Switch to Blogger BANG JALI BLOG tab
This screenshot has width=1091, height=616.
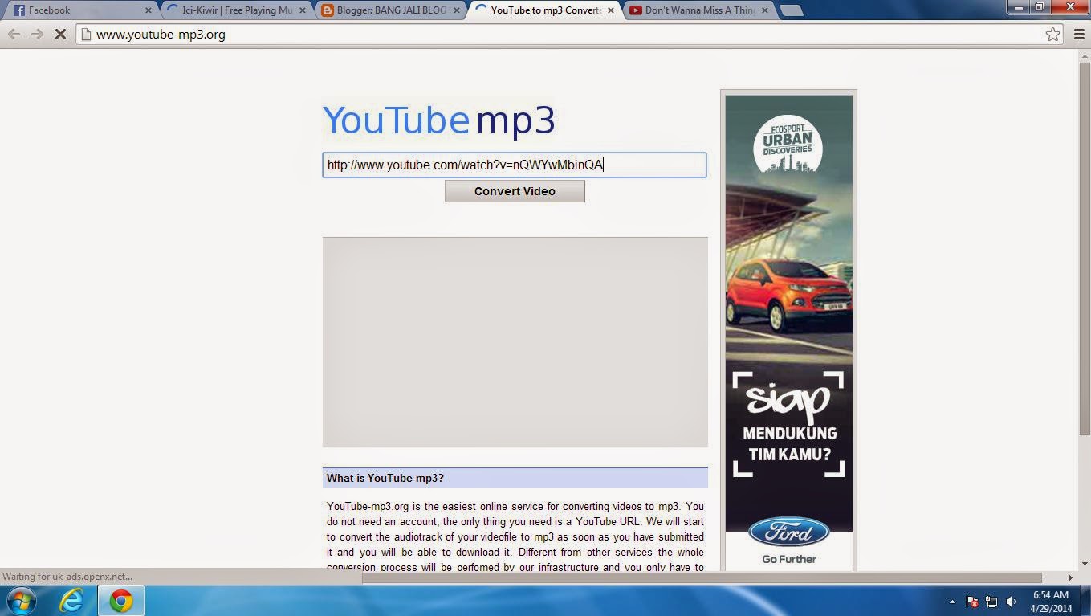(390, 10)
